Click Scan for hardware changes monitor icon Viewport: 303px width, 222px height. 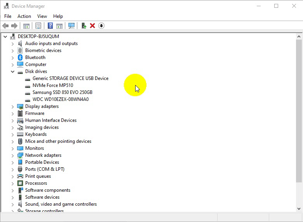71,26
